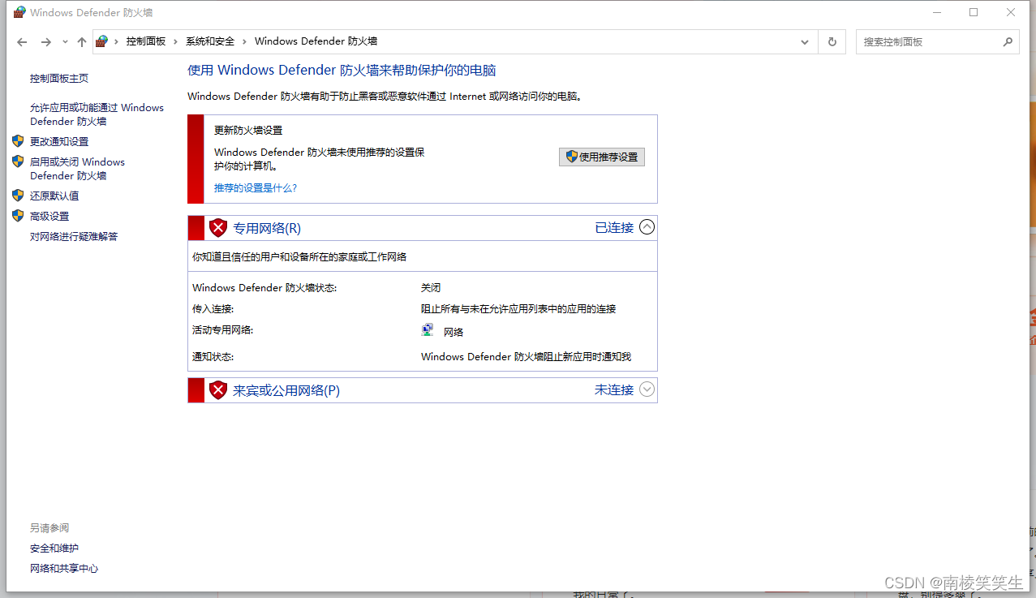Expand address bar history dropdown
Viewport: 1036px width, 598px height.
point(805,42)
